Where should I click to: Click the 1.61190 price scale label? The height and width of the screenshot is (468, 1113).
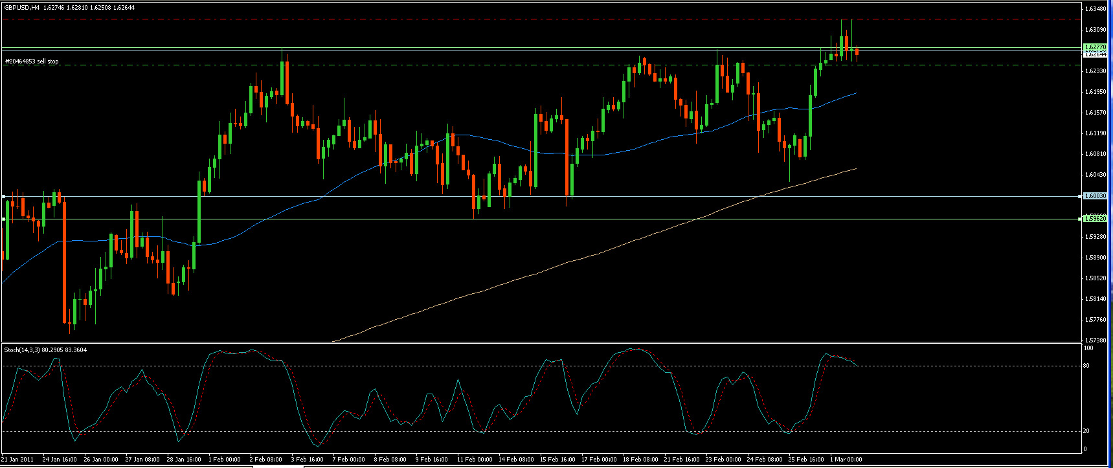pyautogui.click(x=1095, y=133)
